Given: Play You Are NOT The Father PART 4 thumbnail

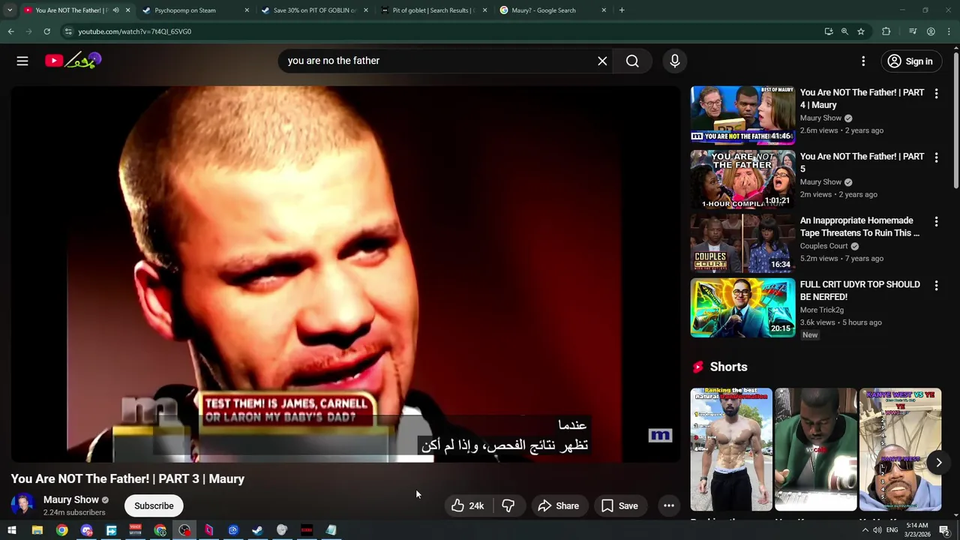Looking at the screenshot, I should [742, 115].
